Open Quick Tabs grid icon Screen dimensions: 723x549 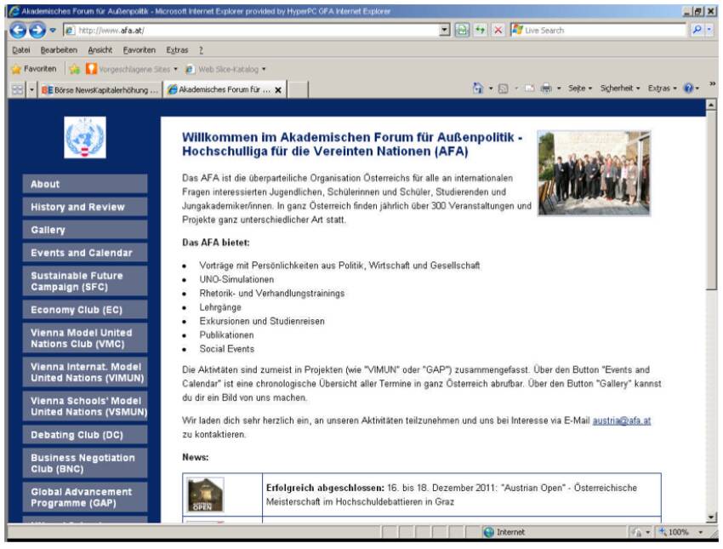[x=17, y=89]
